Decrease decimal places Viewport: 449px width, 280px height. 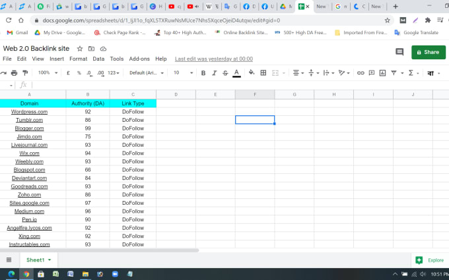click(x=89, y=73)
